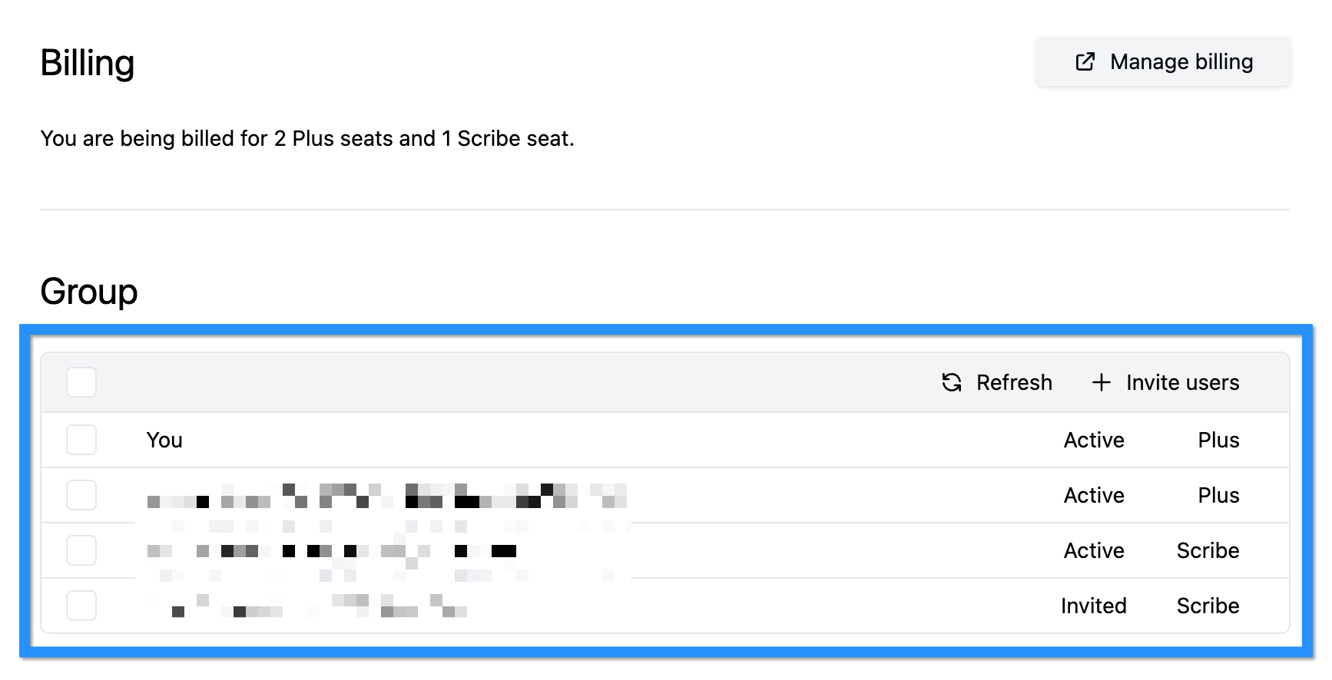Click Active status of the Scribe member
The height and width of the screenshot is (680, 1332).
point(1093,550)
